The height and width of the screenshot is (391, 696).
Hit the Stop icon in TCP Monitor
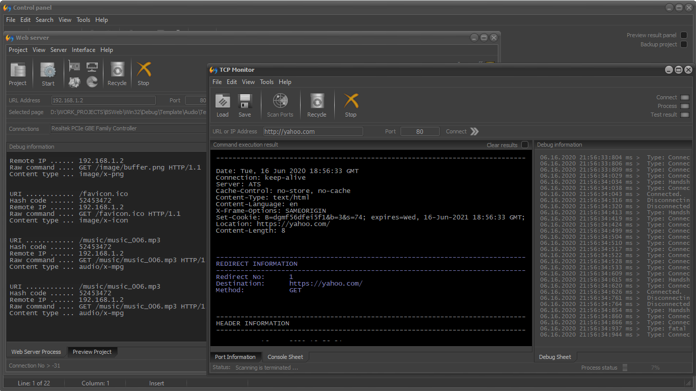point(351,102)
